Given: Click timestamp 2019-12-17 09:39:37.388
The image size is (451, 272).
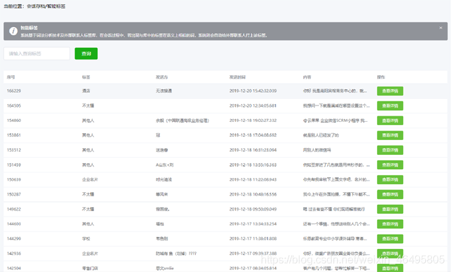Looking at the screenshot, I should click(x=253, y=254).
